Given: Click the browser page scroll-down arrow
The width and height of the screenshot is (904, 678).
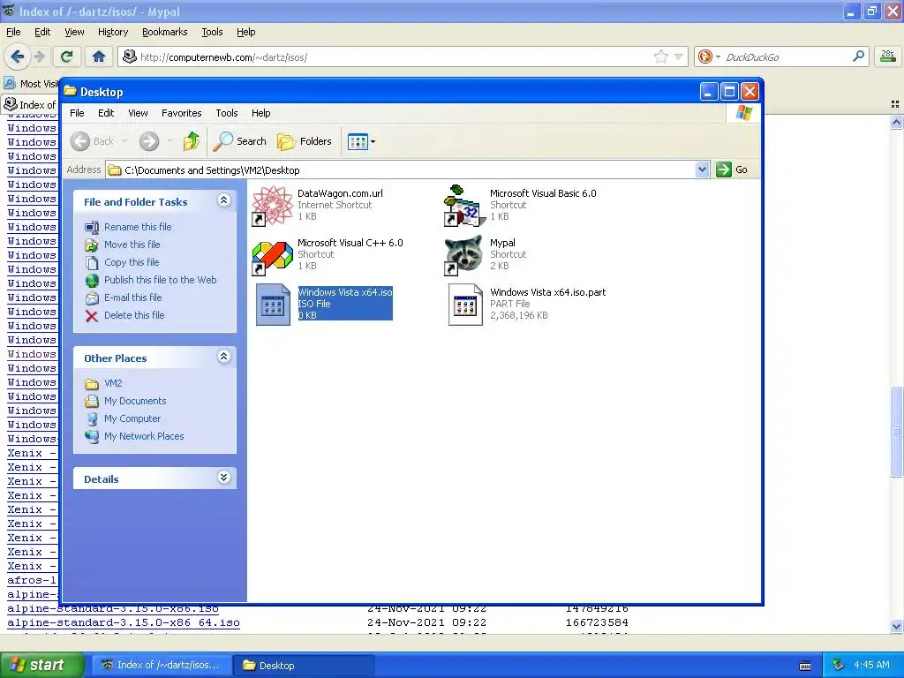Looking at the screenshot, I should 896,626.
